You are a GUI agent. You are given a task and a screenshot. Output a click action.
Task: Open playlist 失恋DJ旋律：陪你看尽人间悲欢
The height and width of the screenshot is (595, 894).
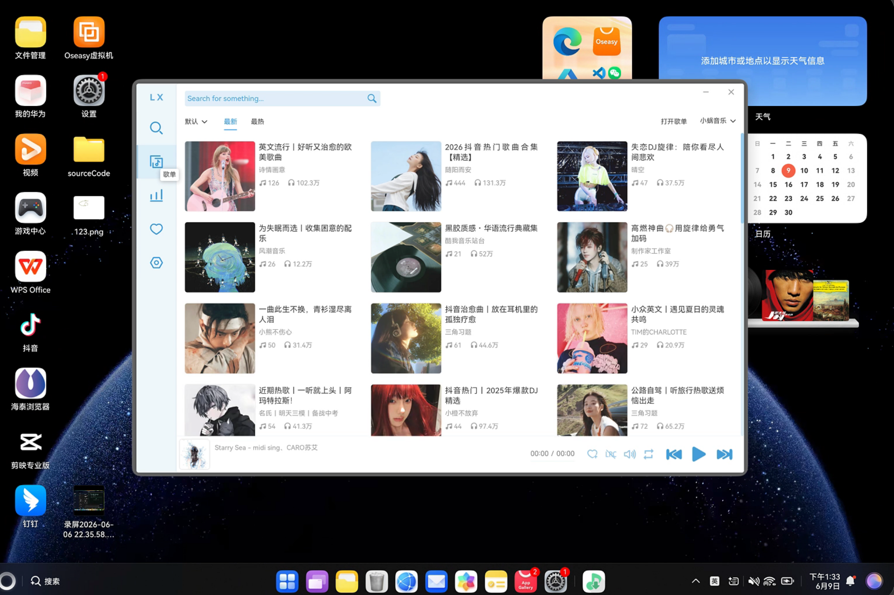pyautogui.click(x=677, y=152)
